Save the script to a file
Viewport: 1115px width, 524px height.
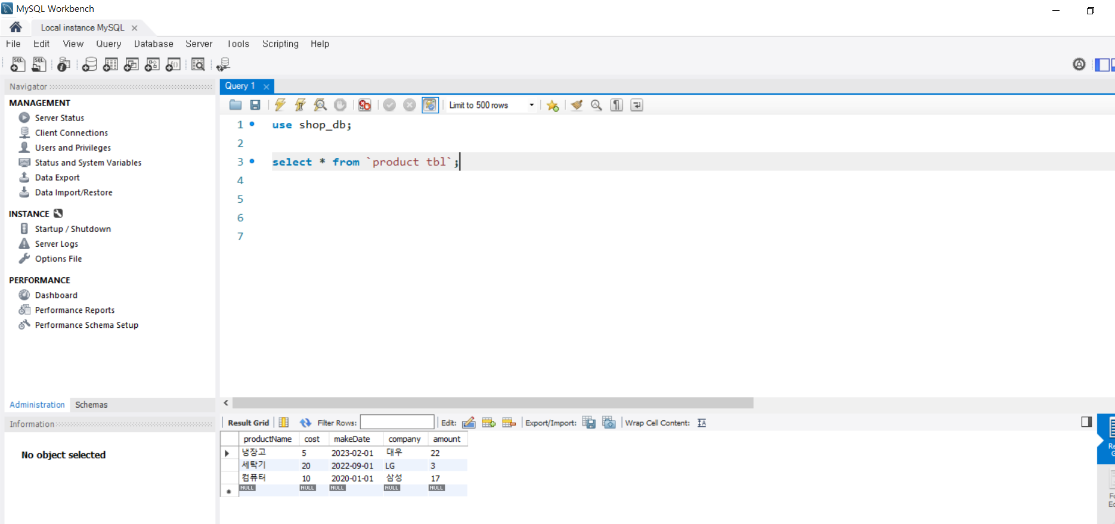(255, 105)
